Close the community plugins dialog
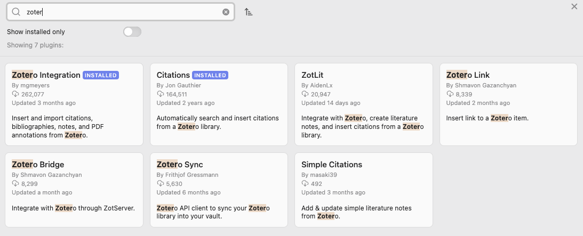Image resolution: width=583 pixels, height=236 pixels. (574, 6)
